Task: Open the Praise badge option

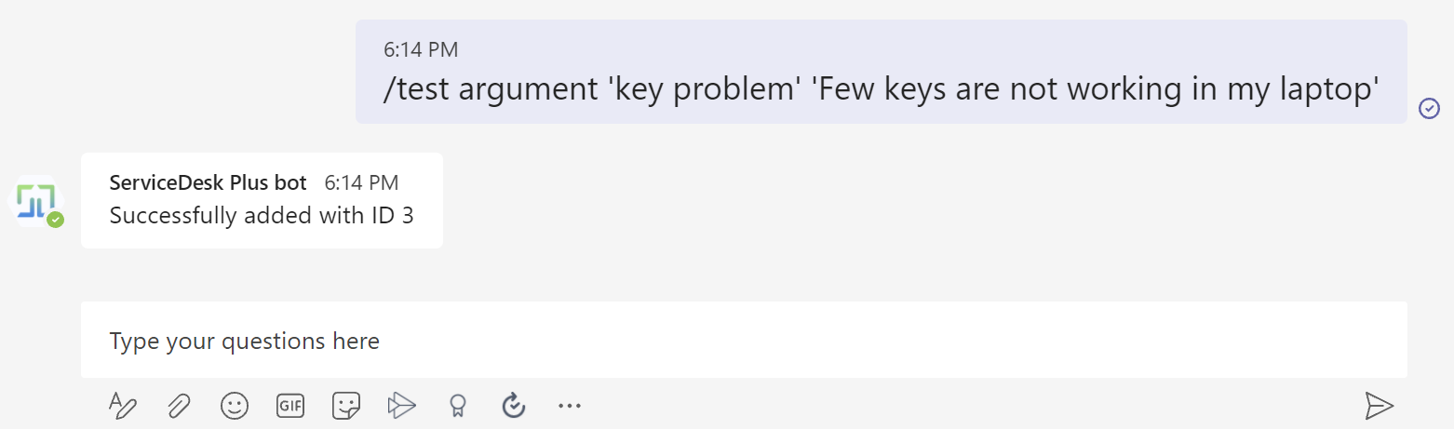Action: [x=457, y=405]
